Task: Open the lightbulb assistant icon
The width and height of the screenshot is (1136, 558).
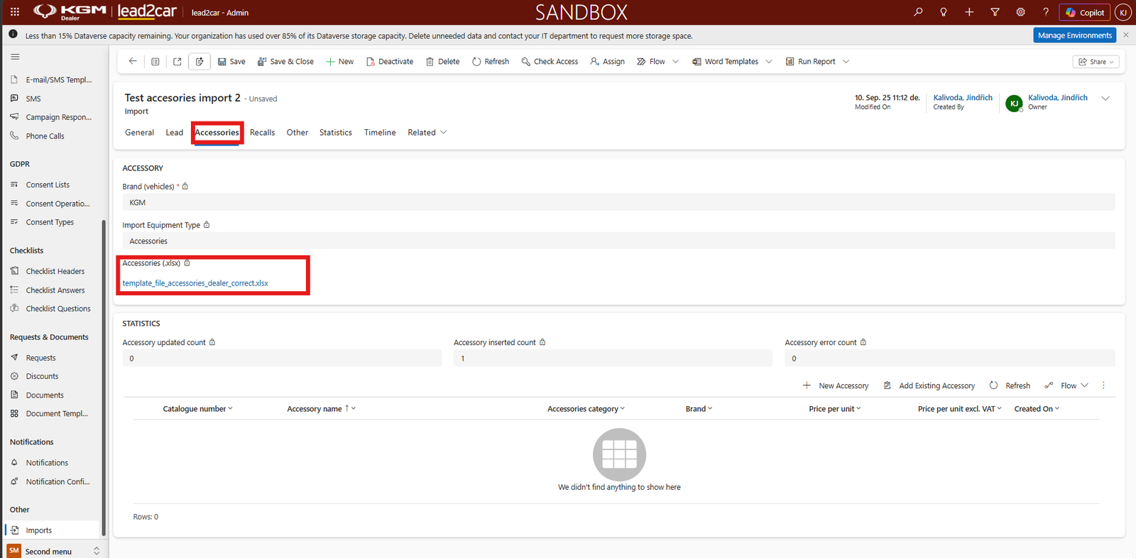Action: coord(944,12)
